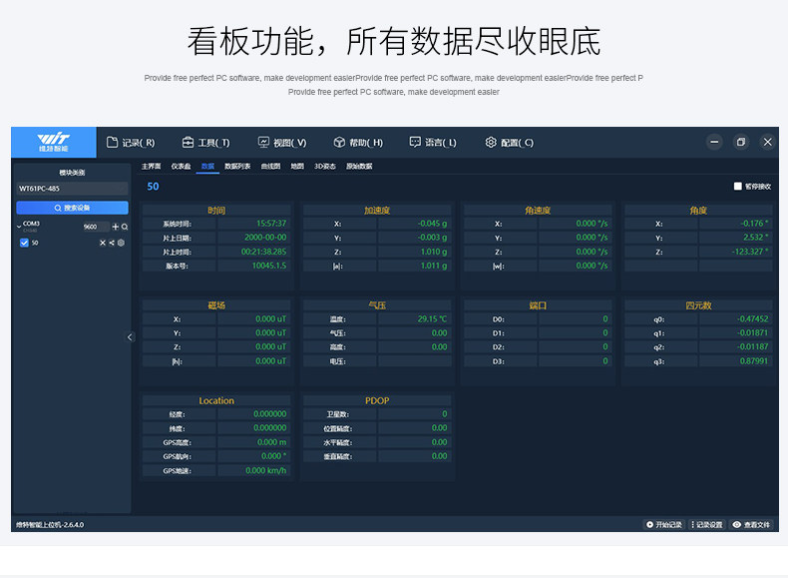Viewport: 788px width, 578px height.
Task: Open the 帮助(H) menu
Action: pyautogui.click(x=358, y=143)
